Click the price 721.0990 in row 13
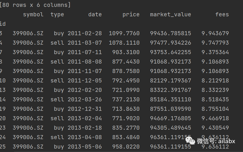The height and width of the screenshot is (152, 243). (x=126, y=90)
